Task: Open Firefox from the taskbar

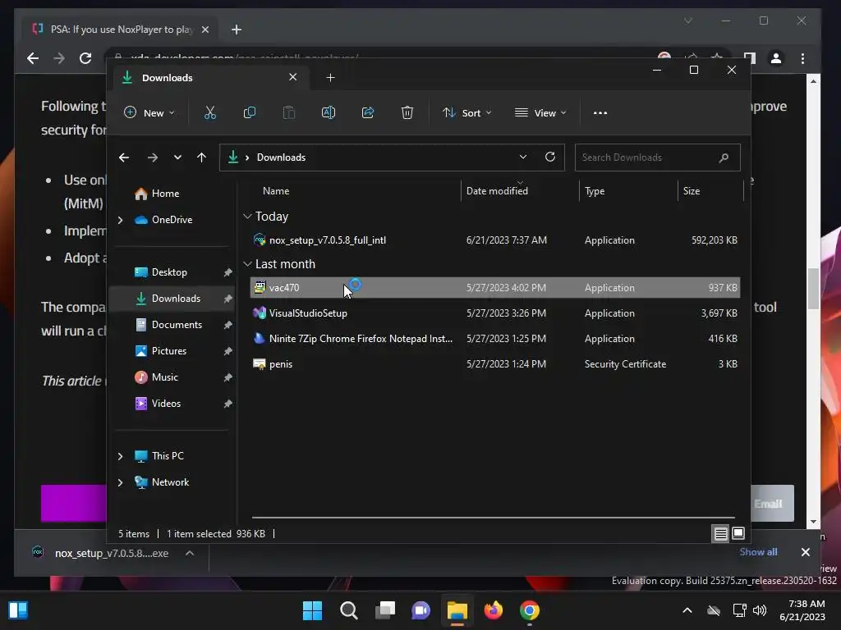Action: coord(494,610)
